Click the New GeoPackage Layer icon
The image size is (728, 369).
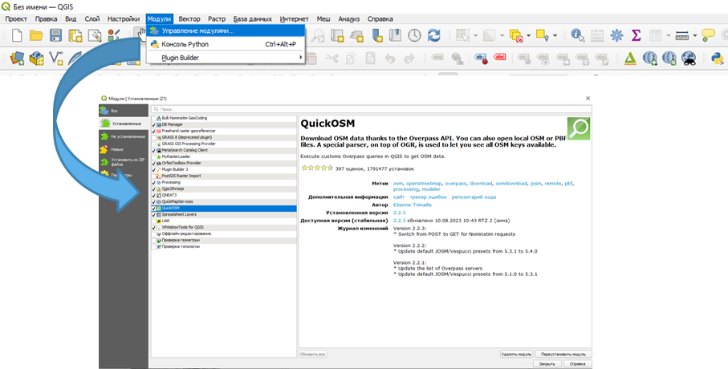click(x=36, y=58)
